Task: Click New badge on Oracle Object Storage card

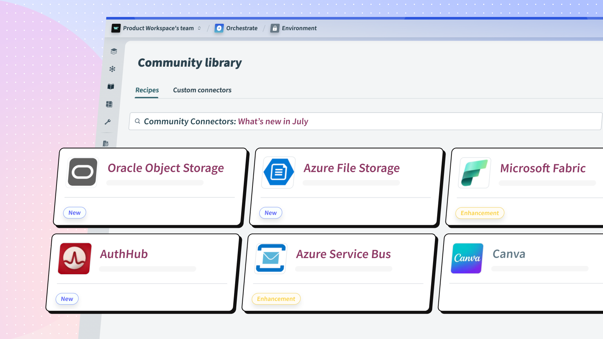Action: (75, 213)
